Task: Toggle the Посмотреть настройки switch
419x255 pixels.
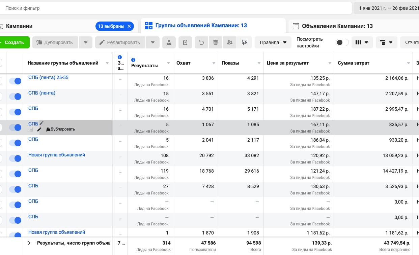Action: tap(342, 42)
